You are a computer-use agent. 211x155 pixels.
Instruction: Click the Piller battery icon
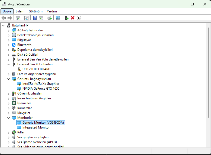coord(14,132)
